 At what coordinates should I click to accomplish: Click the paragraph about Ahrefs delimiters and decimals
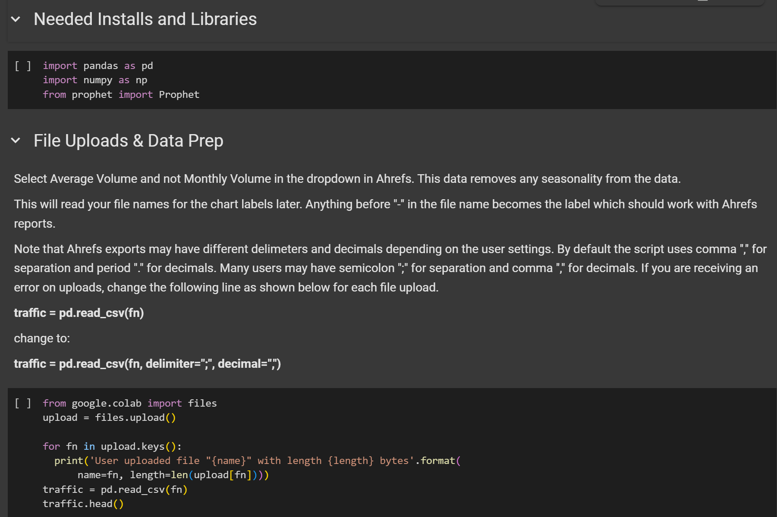coord(388,268)
